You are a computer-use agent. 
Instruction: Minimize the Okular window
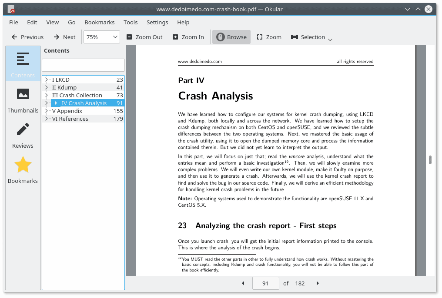point(407,9)
